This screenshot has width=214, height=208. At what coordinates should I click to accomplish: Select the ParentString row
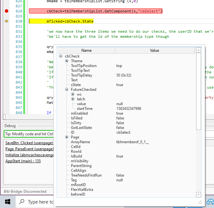click(126, 166)
